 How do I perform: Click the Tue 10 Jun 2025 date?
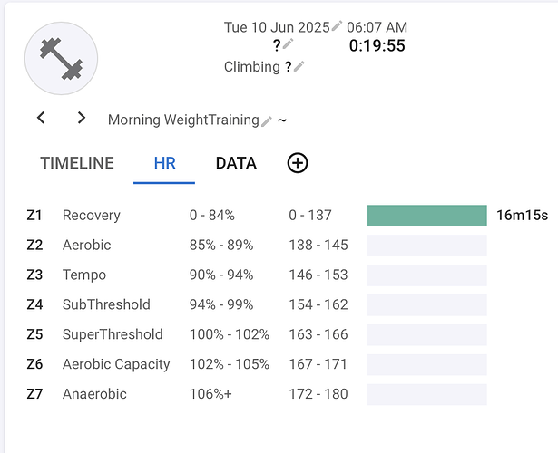[277, 27]
